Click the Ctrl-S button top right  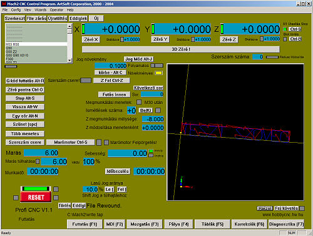pos(295,29)
